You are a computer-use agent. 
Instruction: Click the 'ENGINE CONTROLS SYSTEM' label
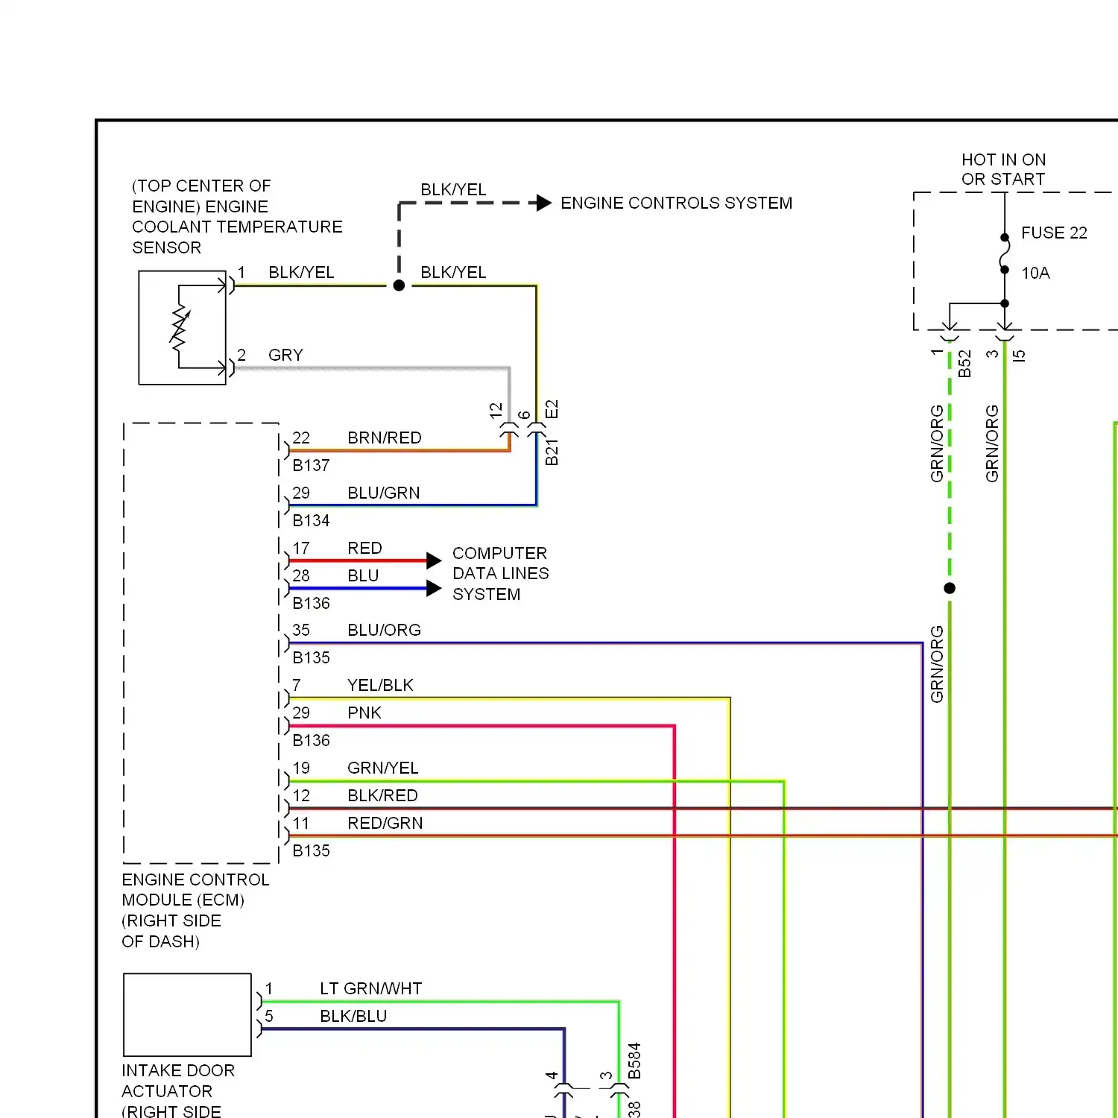[676, 203]
